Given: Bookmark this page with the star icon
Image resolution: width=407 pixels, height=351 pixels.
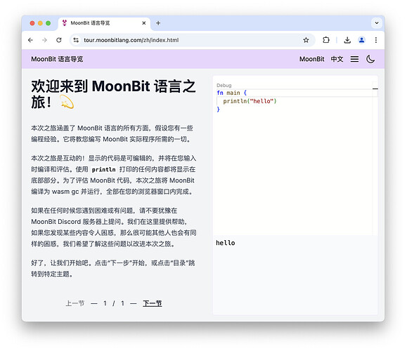Looking at the screenshot, I should click(306, 40).
